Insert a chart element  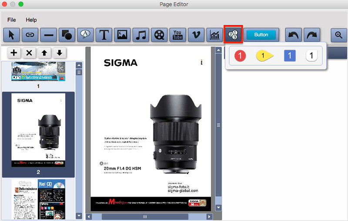(214, 35)
